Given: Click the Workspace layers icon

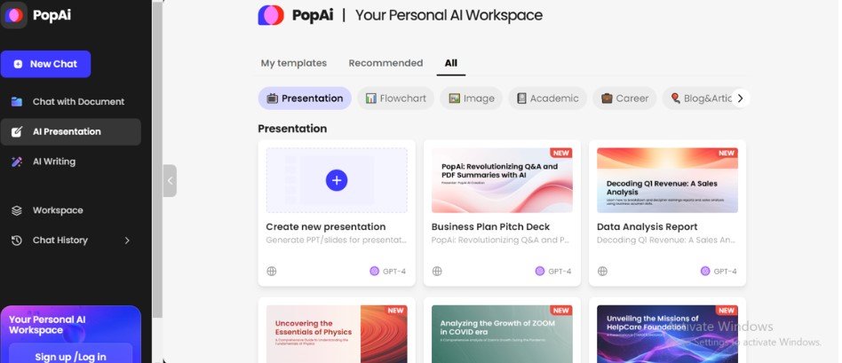Looking at the screenshot, I should 17,210.
